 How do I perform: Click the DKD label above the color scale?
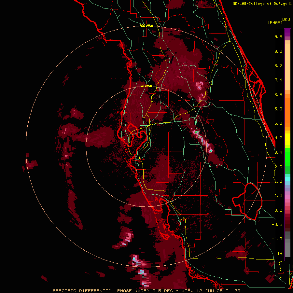(x=286, y=20)
